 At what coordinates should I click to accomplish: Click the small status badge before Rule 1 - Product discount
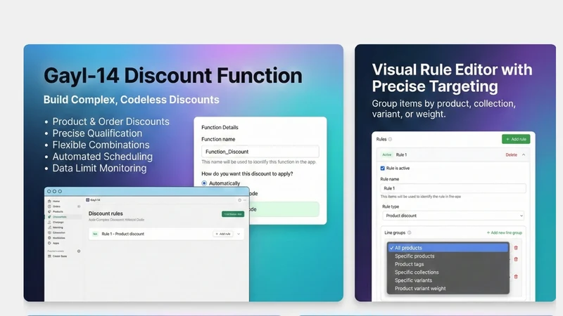(95, 234)
